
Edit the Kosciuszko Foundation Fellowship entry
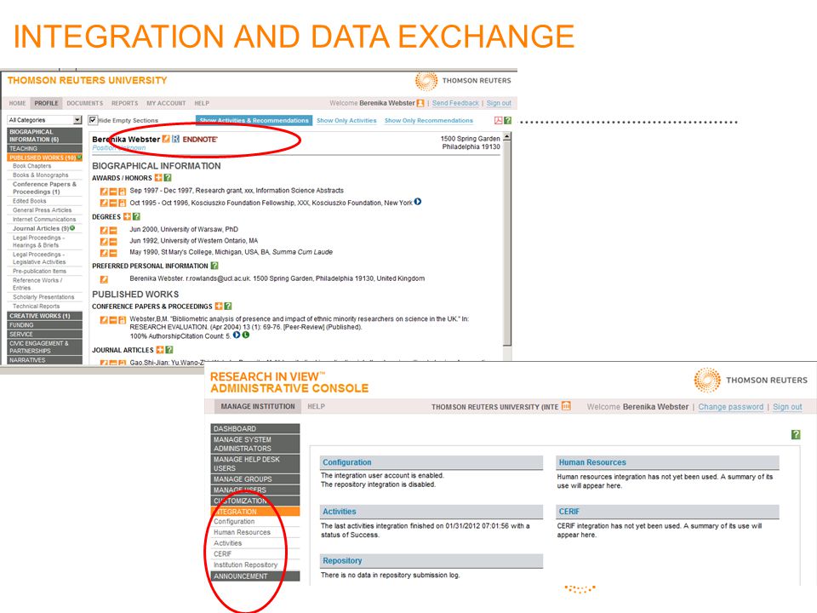(104, 203)
